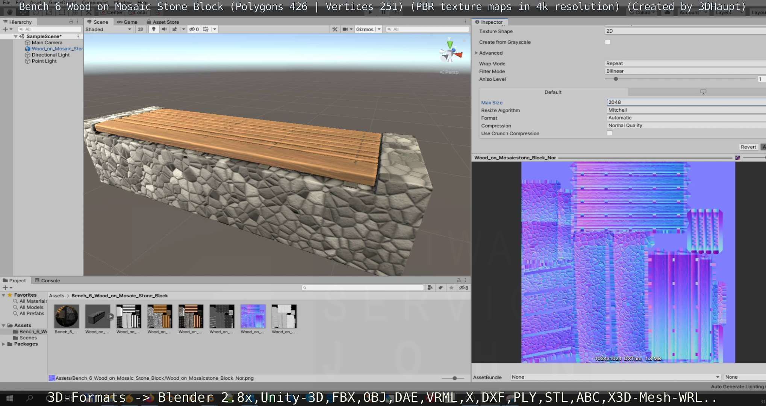Enable Create from Grayscale checkbox
The width and height of the screenshot is (766, 406).
[x=608, y=42]
